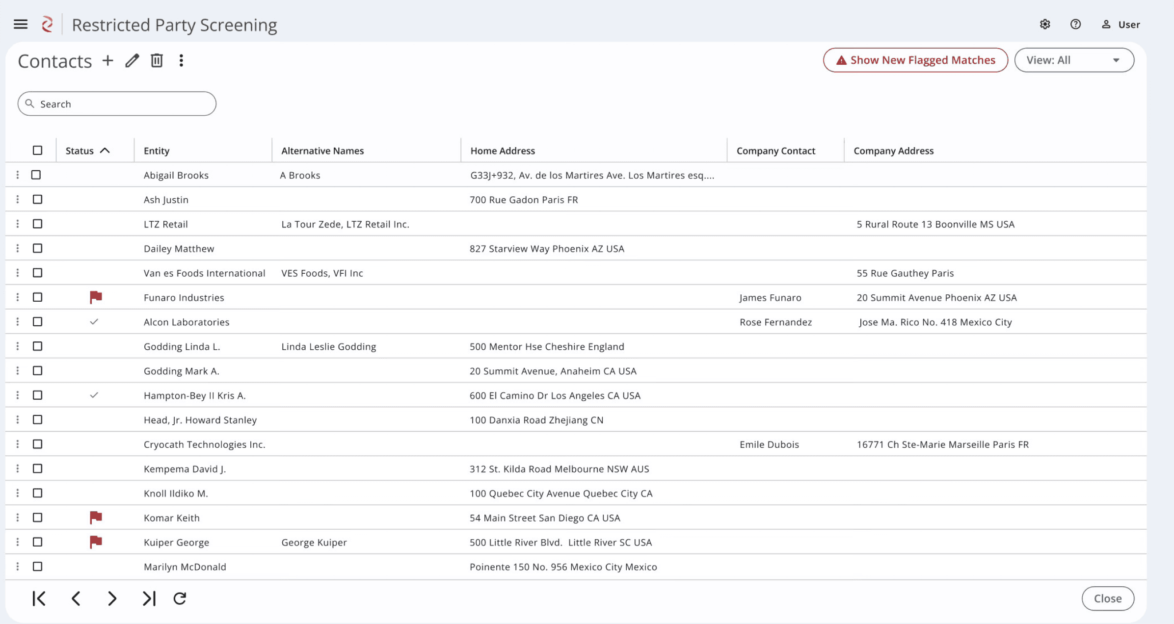Open the User account menu
Image resolution: width=1174 pixels, height=624 pixels.
(1121, 24)
